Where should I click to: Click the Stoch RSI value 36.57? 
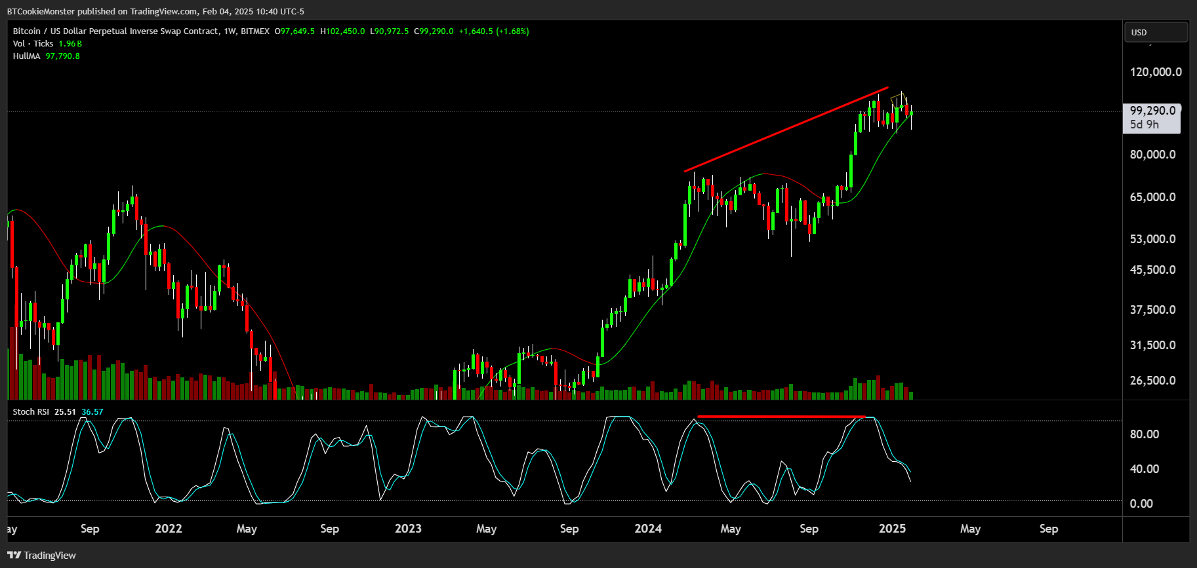92,411
